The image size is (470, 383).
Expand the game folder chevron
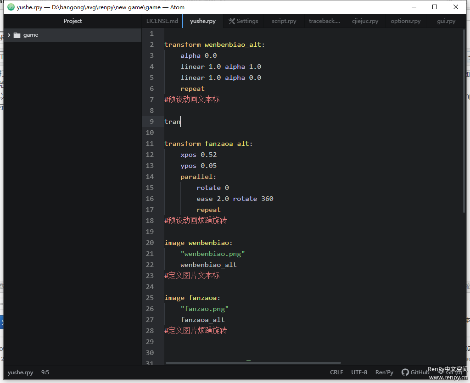(9, 35)
